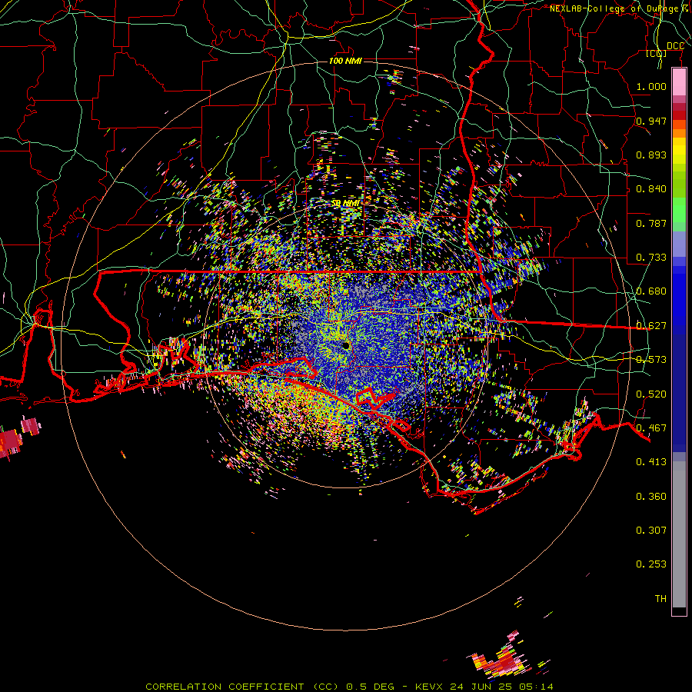The width and height of the screenshot is (692, 692).
Task: Select the TH label at the scale's bottom
Action: pos(660,599)
